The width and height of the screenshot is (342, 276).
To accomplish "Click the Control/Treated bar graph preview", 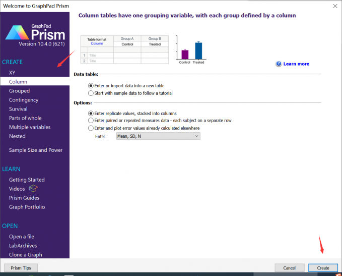I will click(x=191, y=49).
